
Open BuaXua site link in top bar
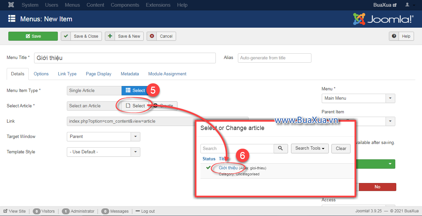click(385, 5)
